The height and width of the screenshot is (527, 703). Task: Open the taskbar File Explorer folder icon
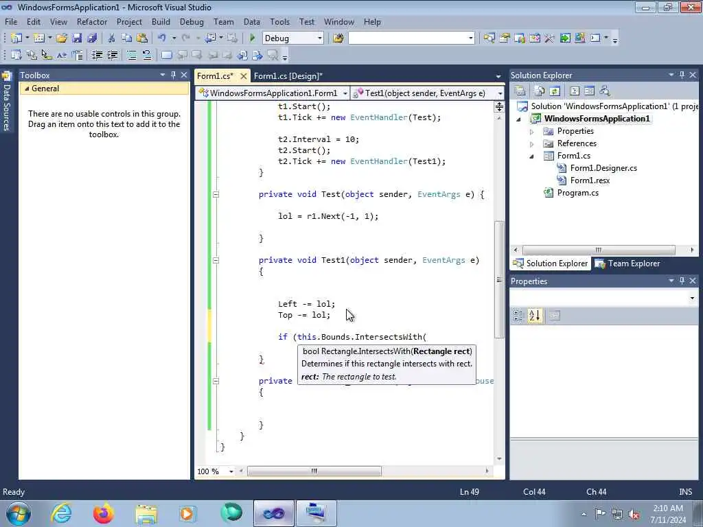[146, 513]
